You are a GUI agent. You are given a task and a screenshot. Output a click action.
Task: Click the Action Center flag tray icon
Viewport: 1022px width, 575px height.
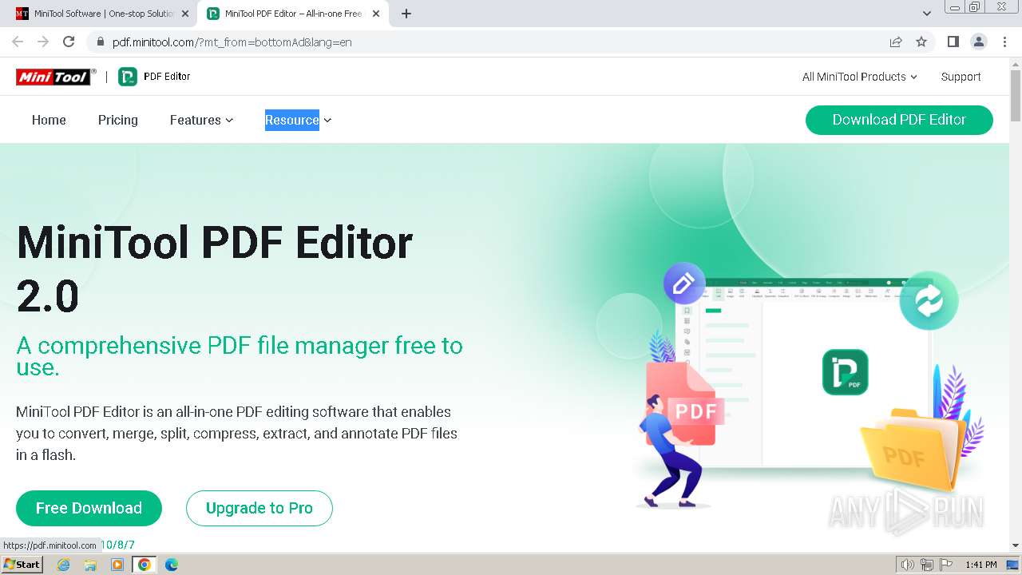[945, 565]
